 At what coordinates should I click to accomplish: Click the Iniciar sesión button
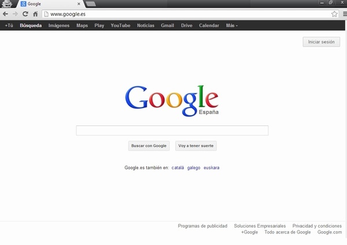(322, 42)
